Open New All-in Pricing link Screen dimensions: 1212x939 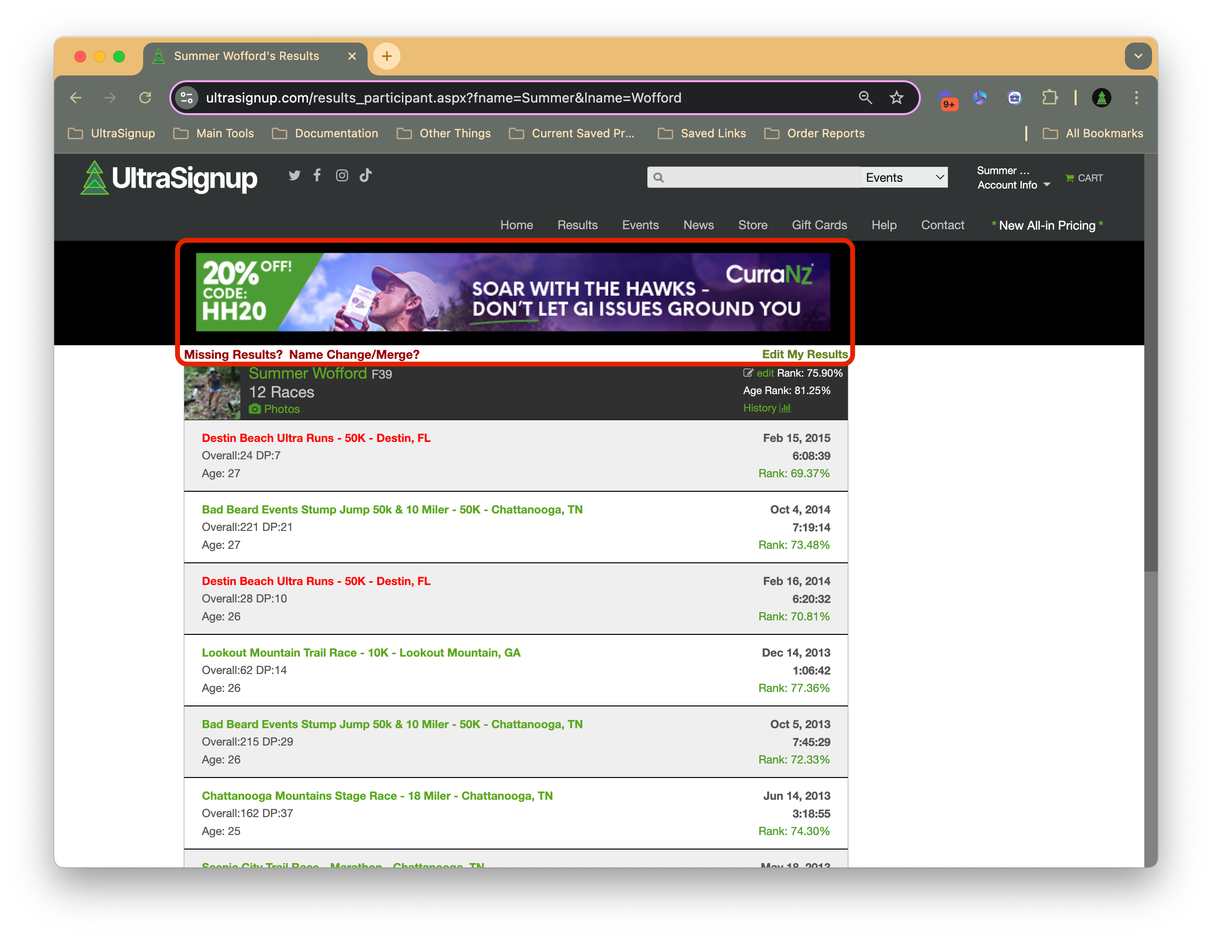(x=1047, y=225)
